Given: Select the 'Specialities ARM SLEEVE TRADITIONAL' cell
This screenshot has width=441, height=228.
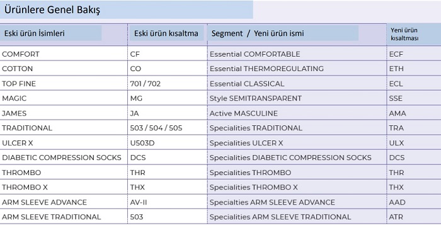Looking at the screenshot, I should [x=297, y=217].
